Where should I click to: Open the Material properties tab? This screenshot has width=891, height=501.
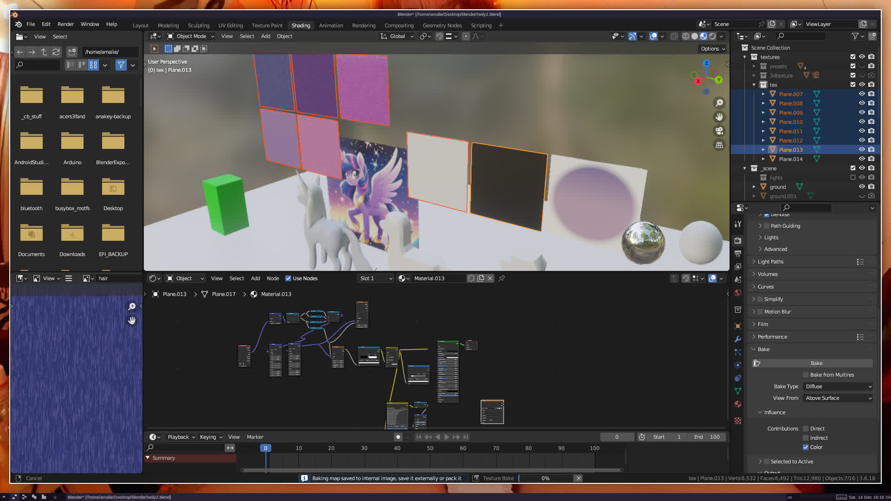point(738,404)
